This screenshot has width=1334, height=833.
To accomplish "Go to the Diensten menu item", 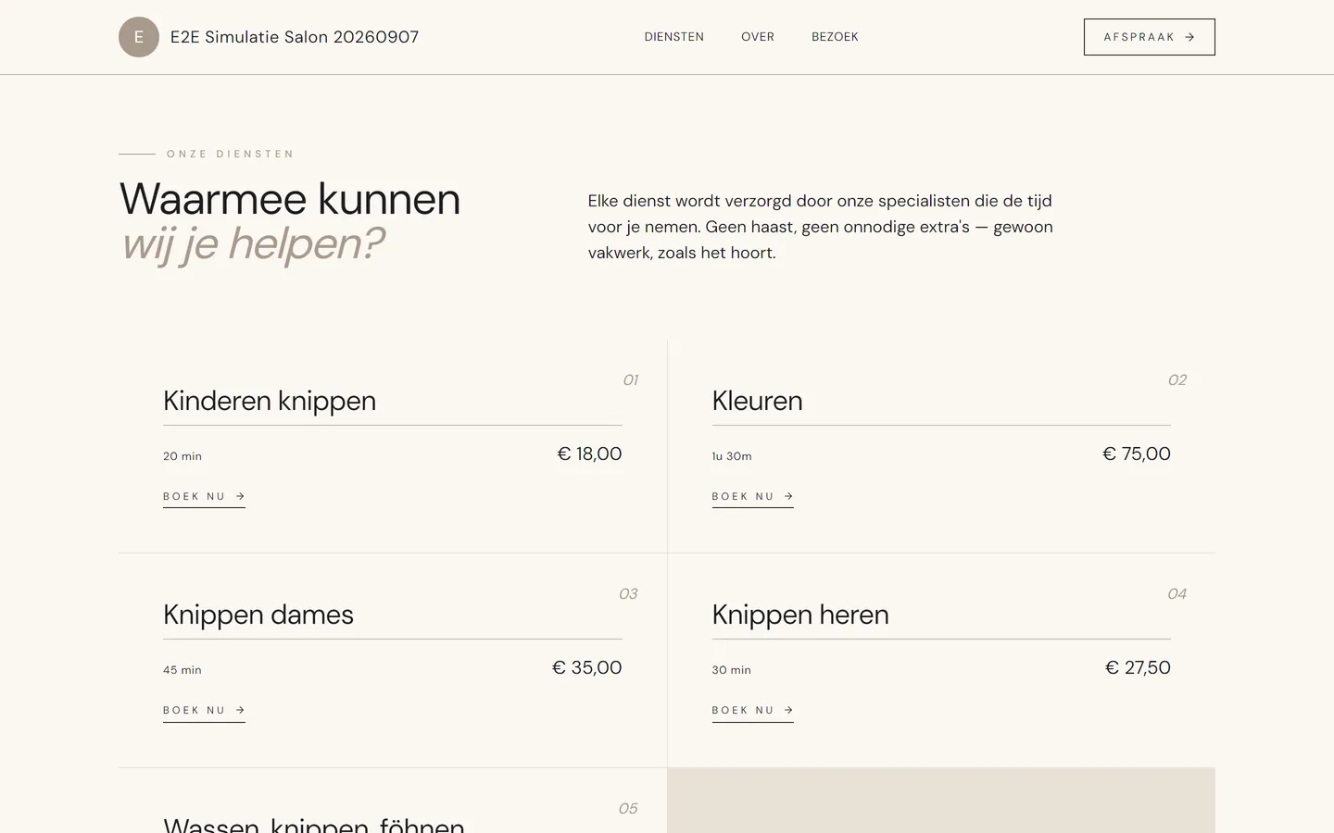I will click(x=674, y=37).
